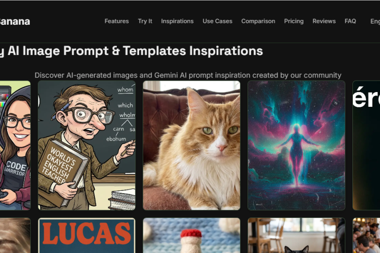Go to the Pricing page

pos(294,21)
